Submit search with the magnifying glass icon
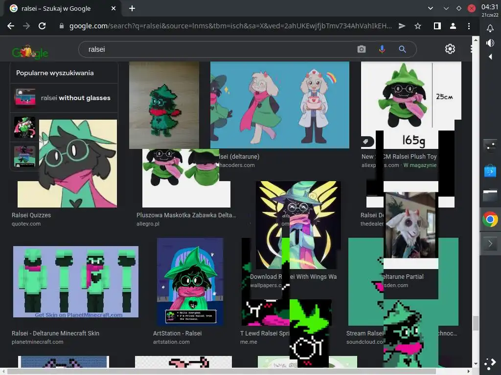501x375 pixels. tap(402, 49)
